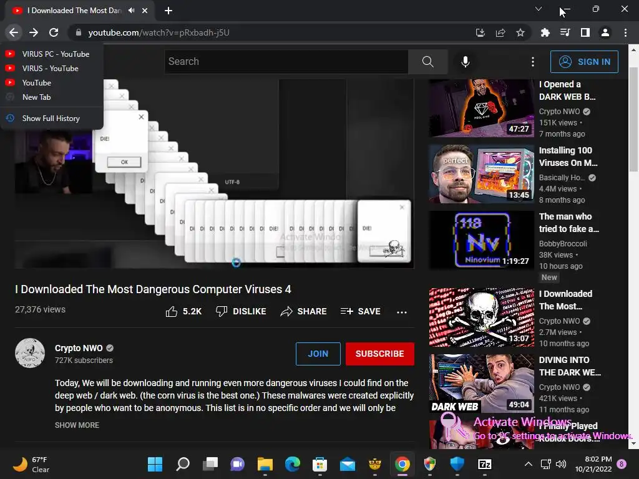Select the 'YouTube' history entry

coord(52,83)
